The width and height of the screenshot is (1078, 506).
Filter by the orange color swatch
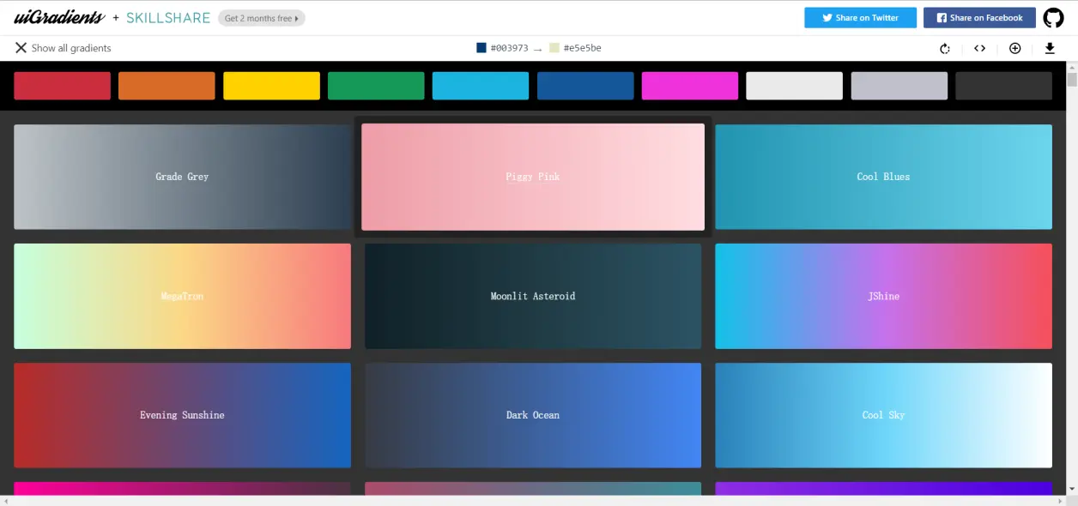167,86
